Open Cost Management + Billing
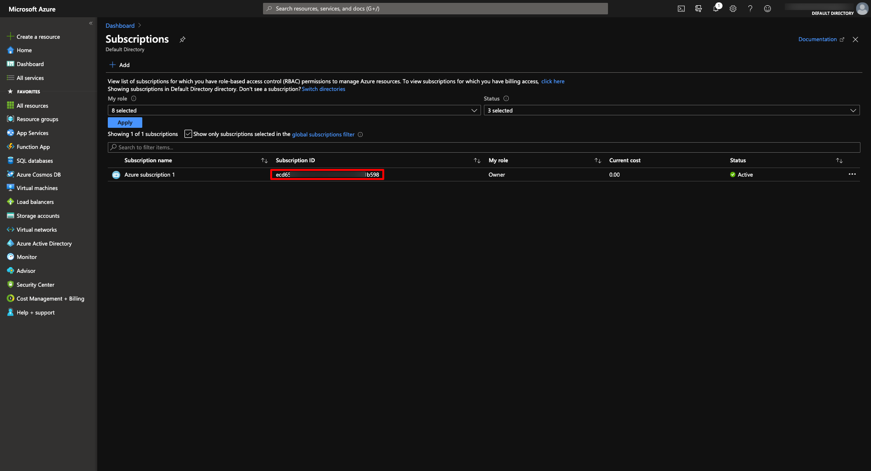Screen dimensions: 871x471 (x=50, y=298)
